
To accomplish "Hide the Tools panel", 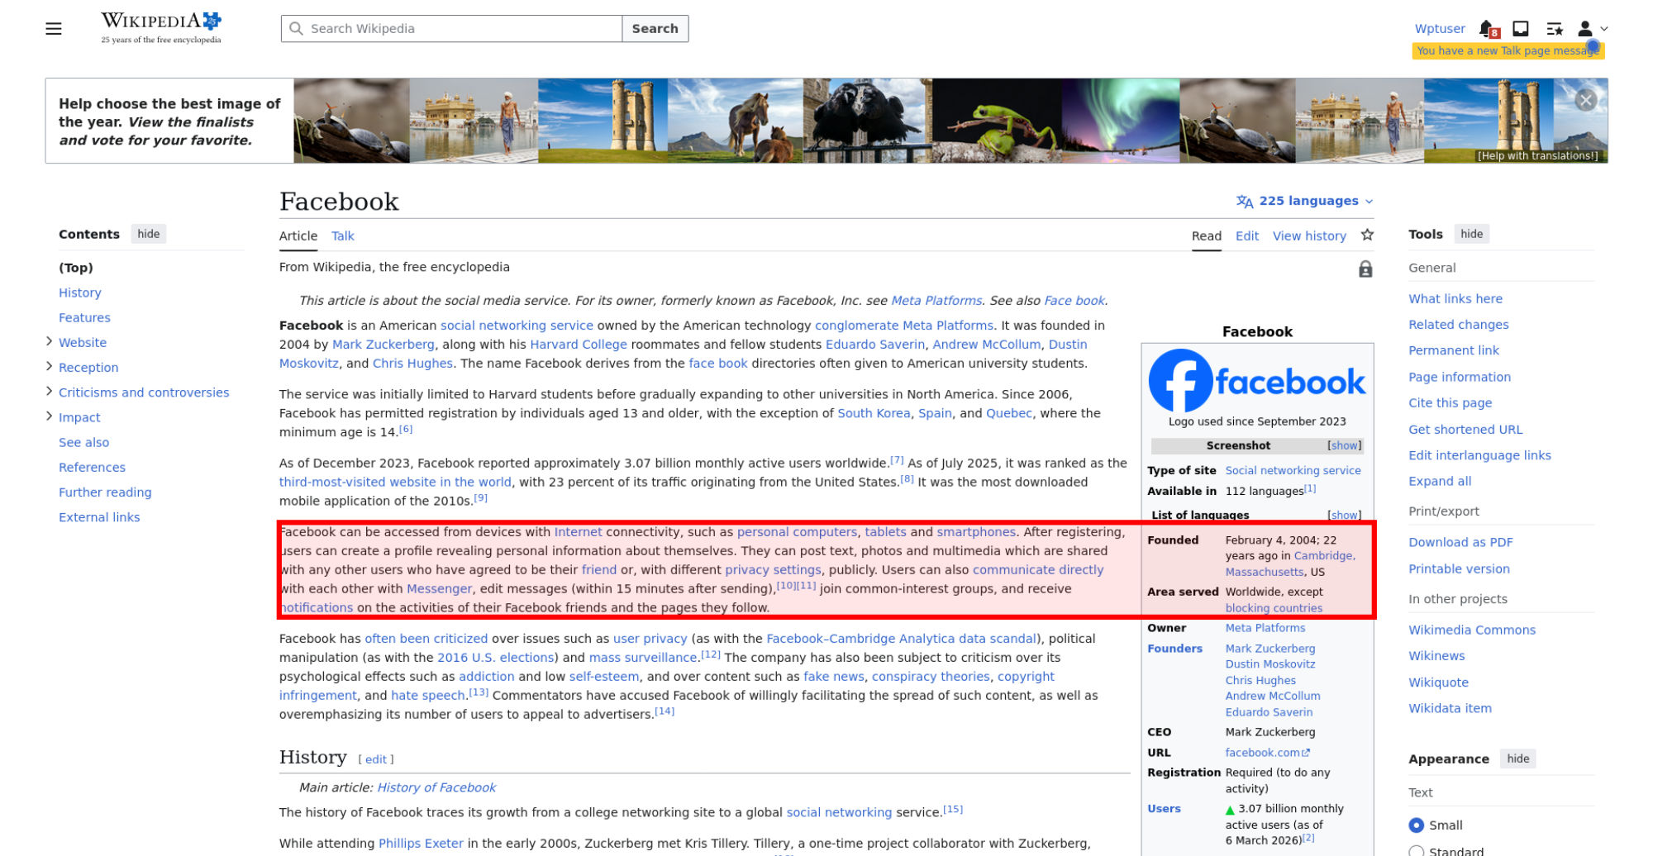I will pyautogui.click(x=1471, y=234).
